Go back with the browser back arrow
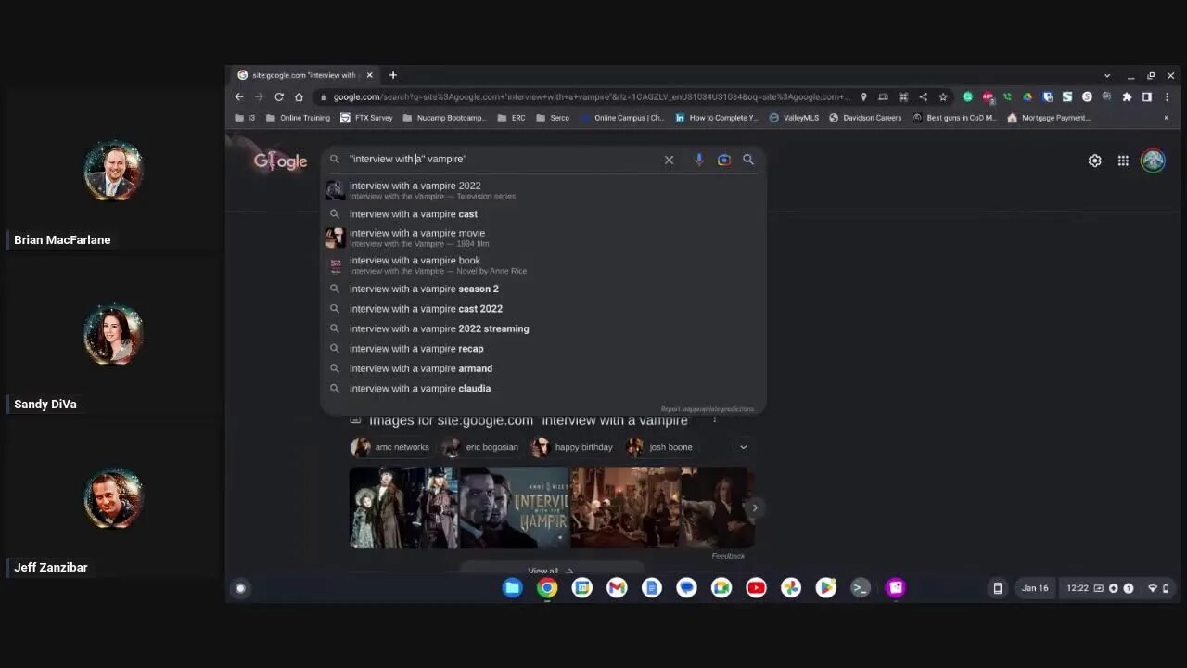 [x=239, y=96]
